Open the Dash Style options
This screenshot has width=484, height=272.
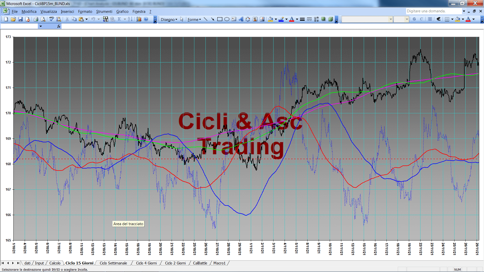click(309, 19)
